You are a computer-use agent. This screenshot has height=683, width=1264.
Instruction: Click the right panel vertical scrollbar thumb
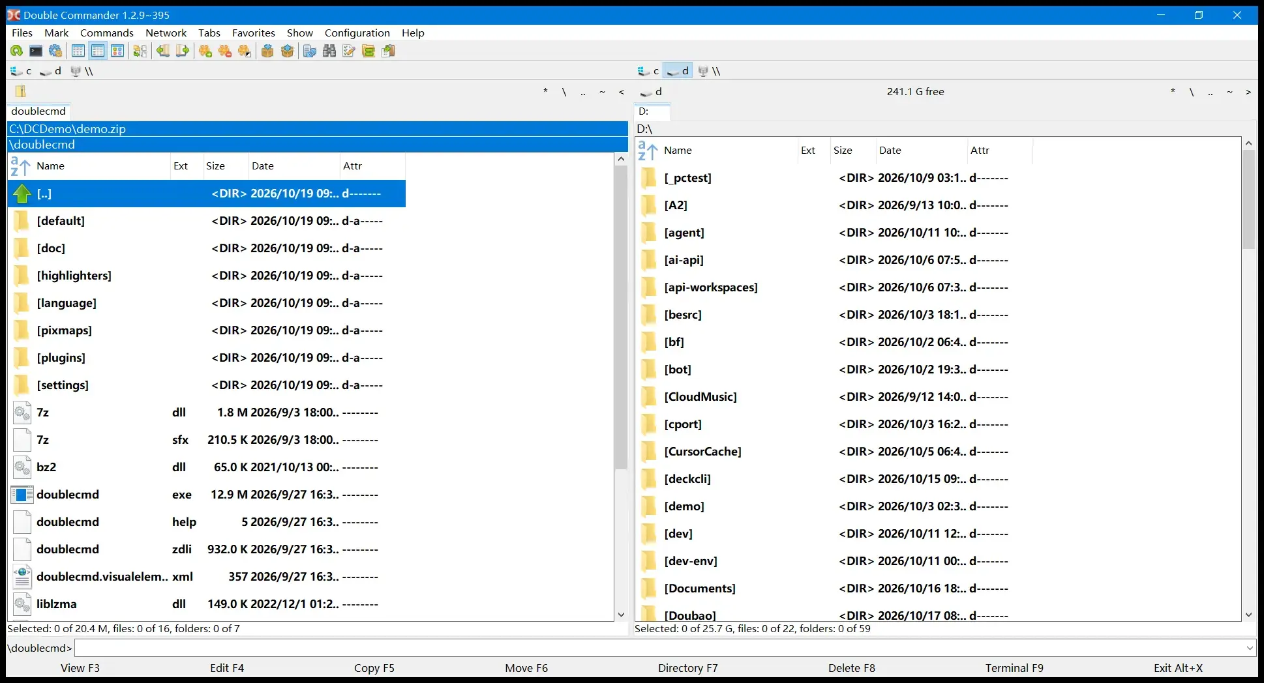1248,199
